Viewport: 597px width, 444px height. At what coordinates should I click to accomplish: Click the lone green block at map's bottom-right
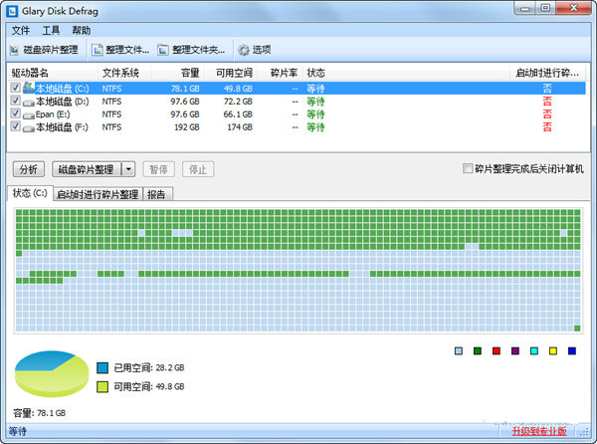tap(577, 329)
